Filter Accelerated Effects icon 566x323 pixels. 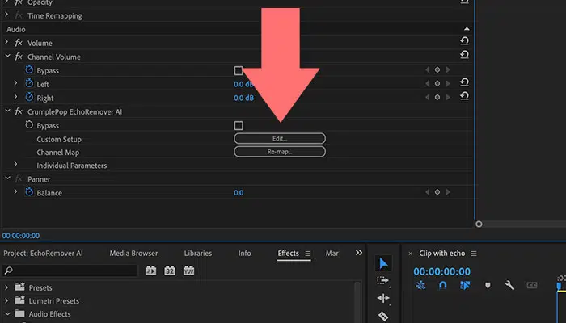pyautogui.click(x=151, y=271)
